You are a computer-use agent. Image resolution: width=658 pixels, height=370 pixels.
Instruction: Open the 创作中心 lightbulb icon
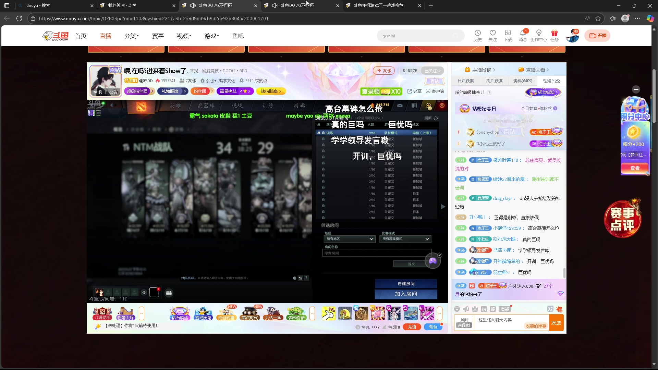[x=539, y=35]
